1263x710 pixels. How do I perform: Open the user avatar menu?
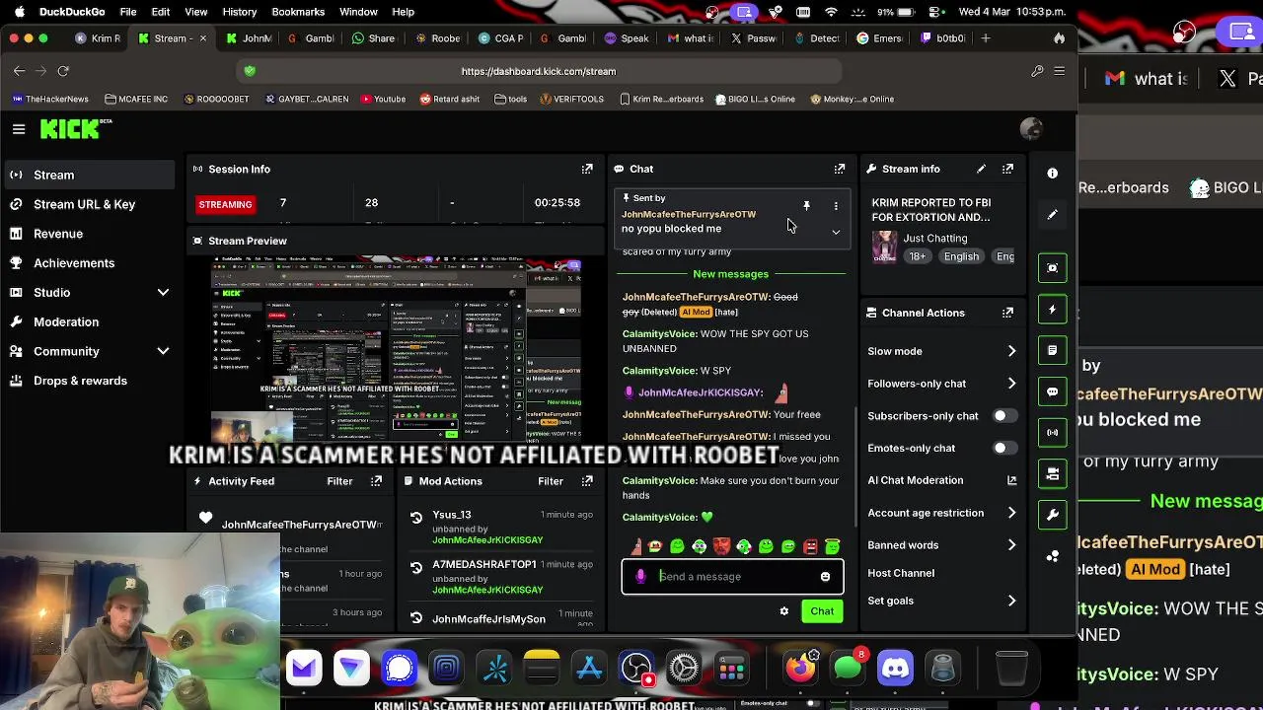click(1031, 129)
